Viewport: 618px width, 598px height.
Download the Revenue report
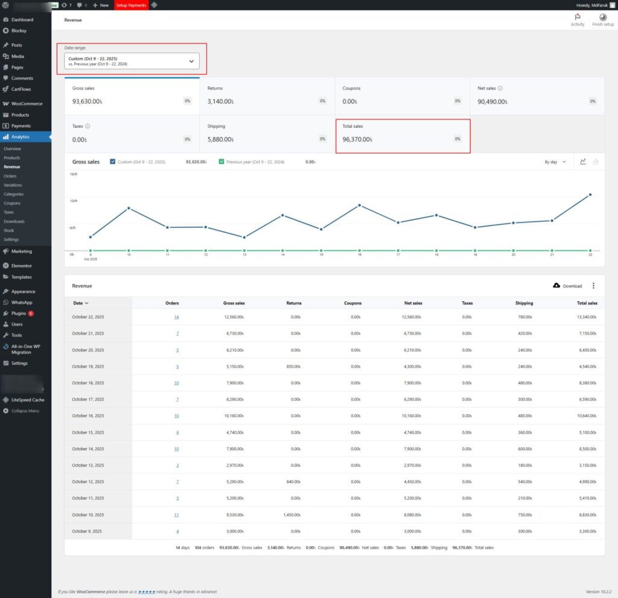tap(567, 286)
